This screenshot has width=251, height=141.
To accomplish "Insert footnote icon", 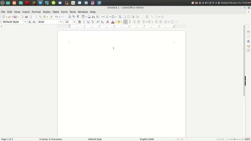I will tap(124, 17).
